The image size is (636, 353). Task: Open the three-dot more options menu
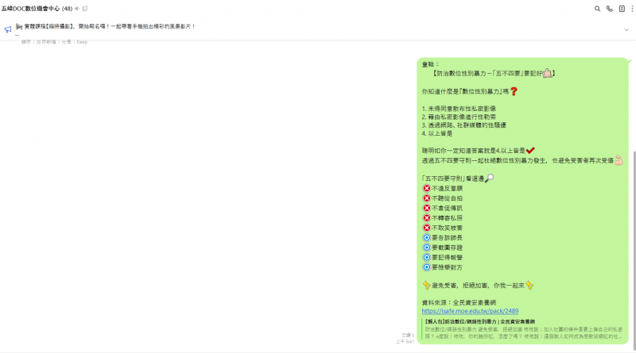click(631, 9)
